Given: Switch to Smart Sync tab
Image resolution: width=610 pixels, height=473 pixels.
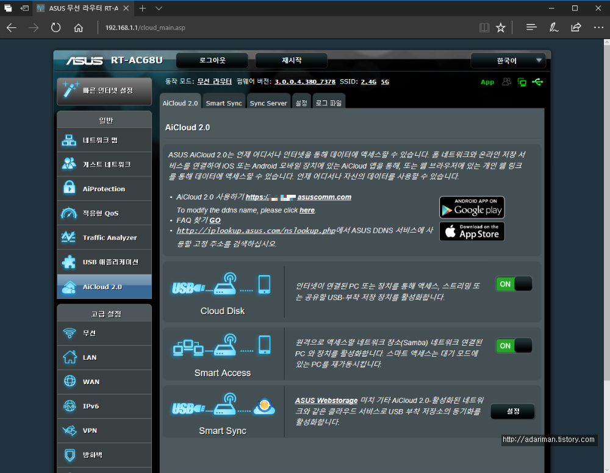Looking at the screenshot, I should (224, 103).
